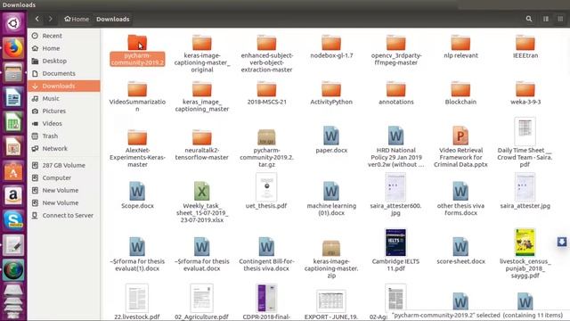Select other thesis viva forms.docx
Viewport: 570px width, 321px height.
tap(460, 199)
